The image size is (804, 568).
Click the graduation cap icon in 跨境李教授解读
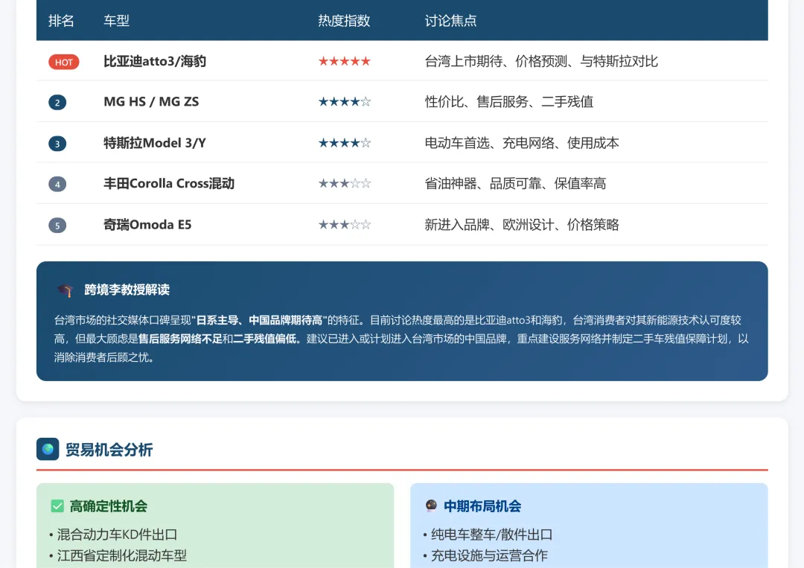point(65,290)
